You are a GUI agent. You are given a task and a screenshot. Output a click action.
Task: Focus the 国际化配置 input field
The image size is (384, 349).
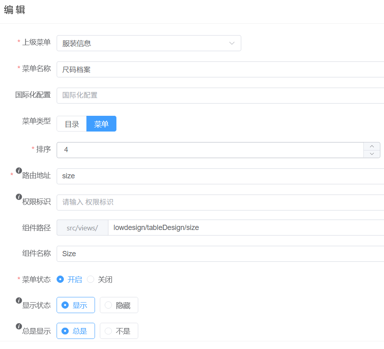(x=220, y=96)
